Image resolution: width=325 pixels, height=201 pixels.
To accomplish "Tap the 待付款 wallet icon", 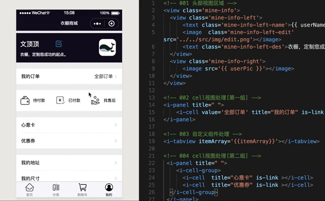I will [25, 100].
